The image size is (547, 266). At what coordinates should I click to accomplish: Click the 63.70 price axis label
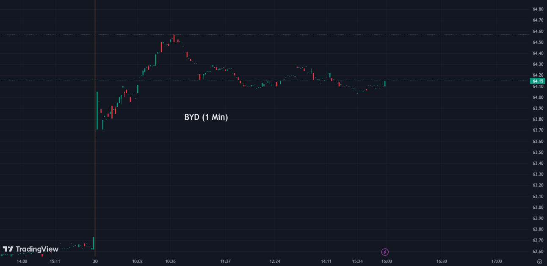538,130
